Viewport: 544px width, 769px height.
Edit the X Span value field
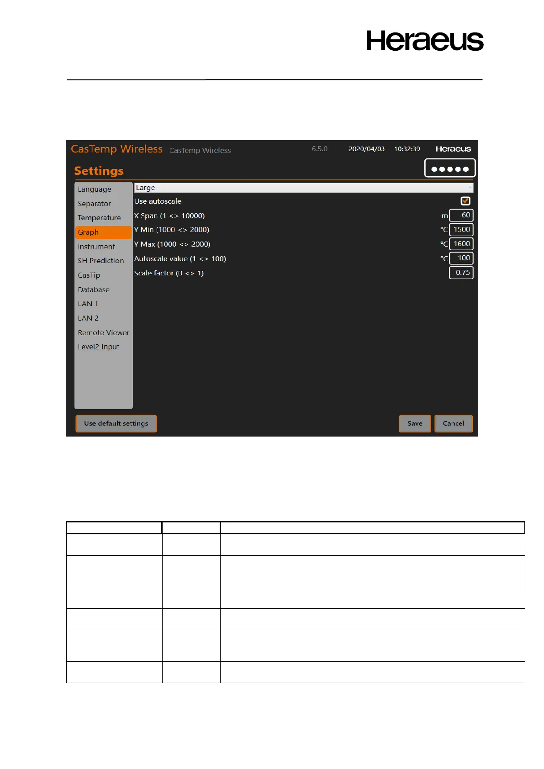pos(461,215)
